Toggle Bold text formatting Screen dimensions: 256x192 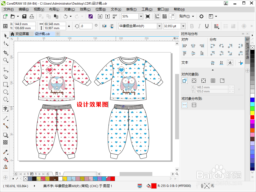(x=192, y=26)
